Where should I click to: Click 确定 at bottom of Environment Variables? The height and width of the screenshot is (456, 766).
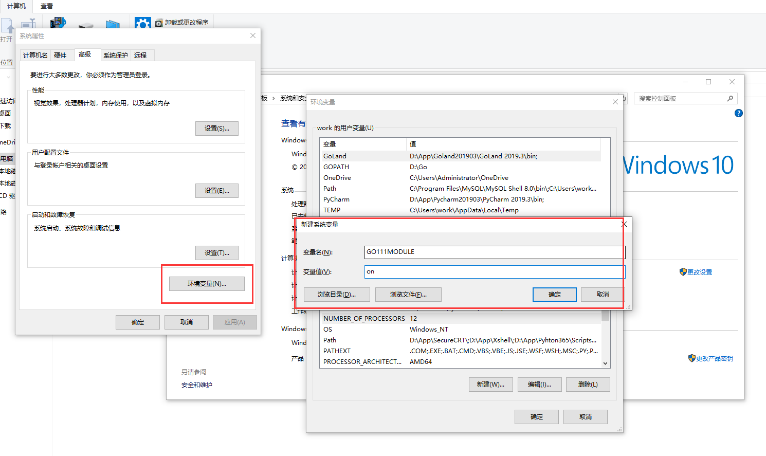[x=537, y=417]
